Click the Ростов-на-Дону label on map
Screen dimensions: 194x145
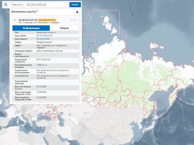[x=52, y=114]
